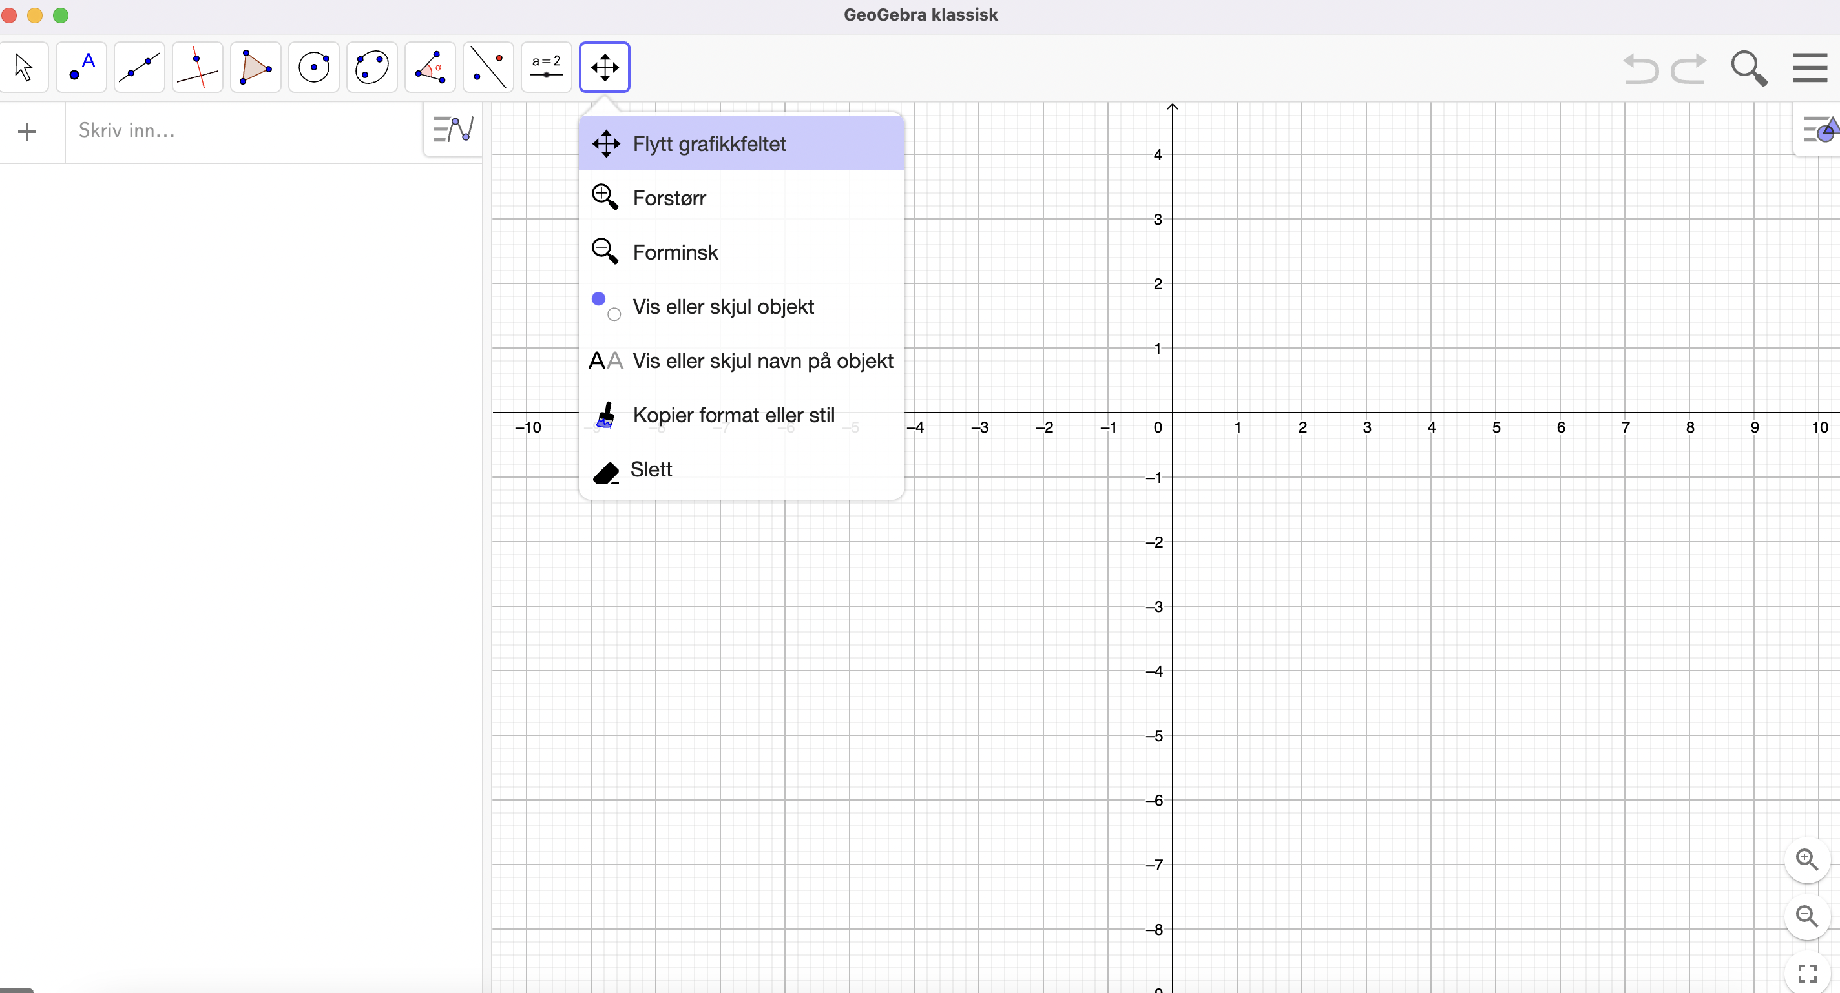Expand the graphics view style bar
Viewport: 1840px width, 993px height.
[x=1819, y=130]
